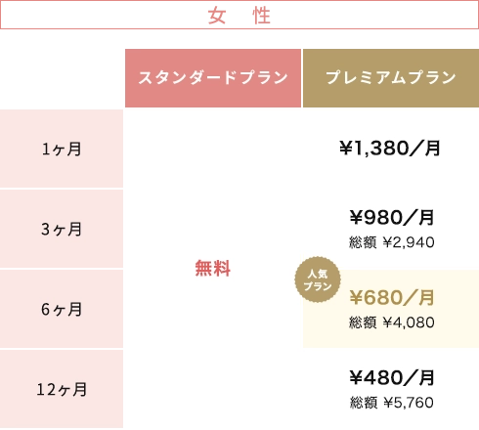Select the 女性 header tab
Viewport: 479px width, 430px height.
239,15
